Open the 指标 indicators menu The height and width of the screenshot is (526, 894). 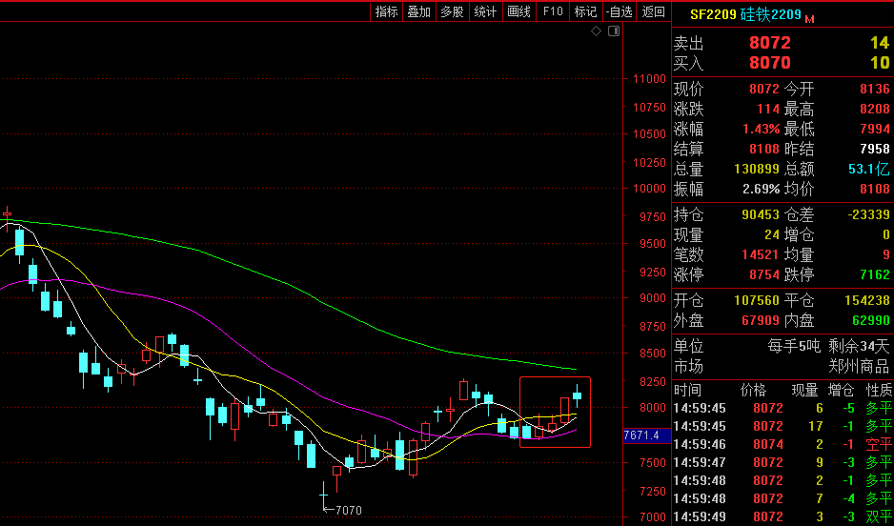coord(386,11)
